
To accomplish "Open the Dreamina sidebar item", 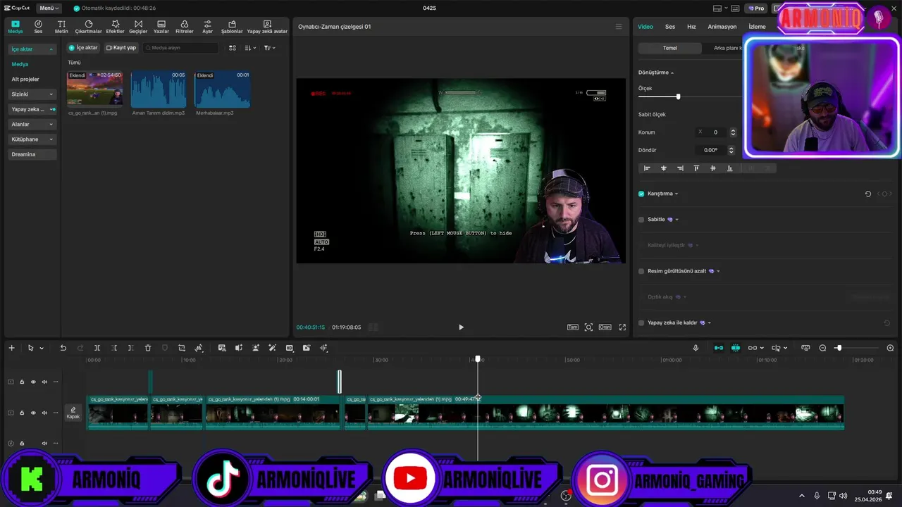I will pos(32,154).
